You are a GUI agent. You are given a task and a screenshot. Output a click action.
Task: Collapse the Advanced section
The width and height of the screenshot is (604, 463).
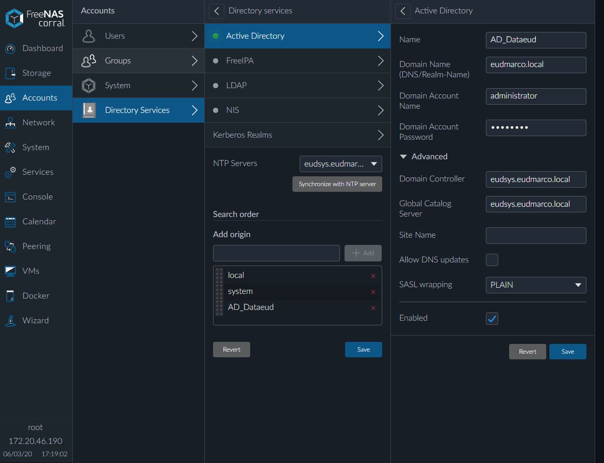[404, 157]
